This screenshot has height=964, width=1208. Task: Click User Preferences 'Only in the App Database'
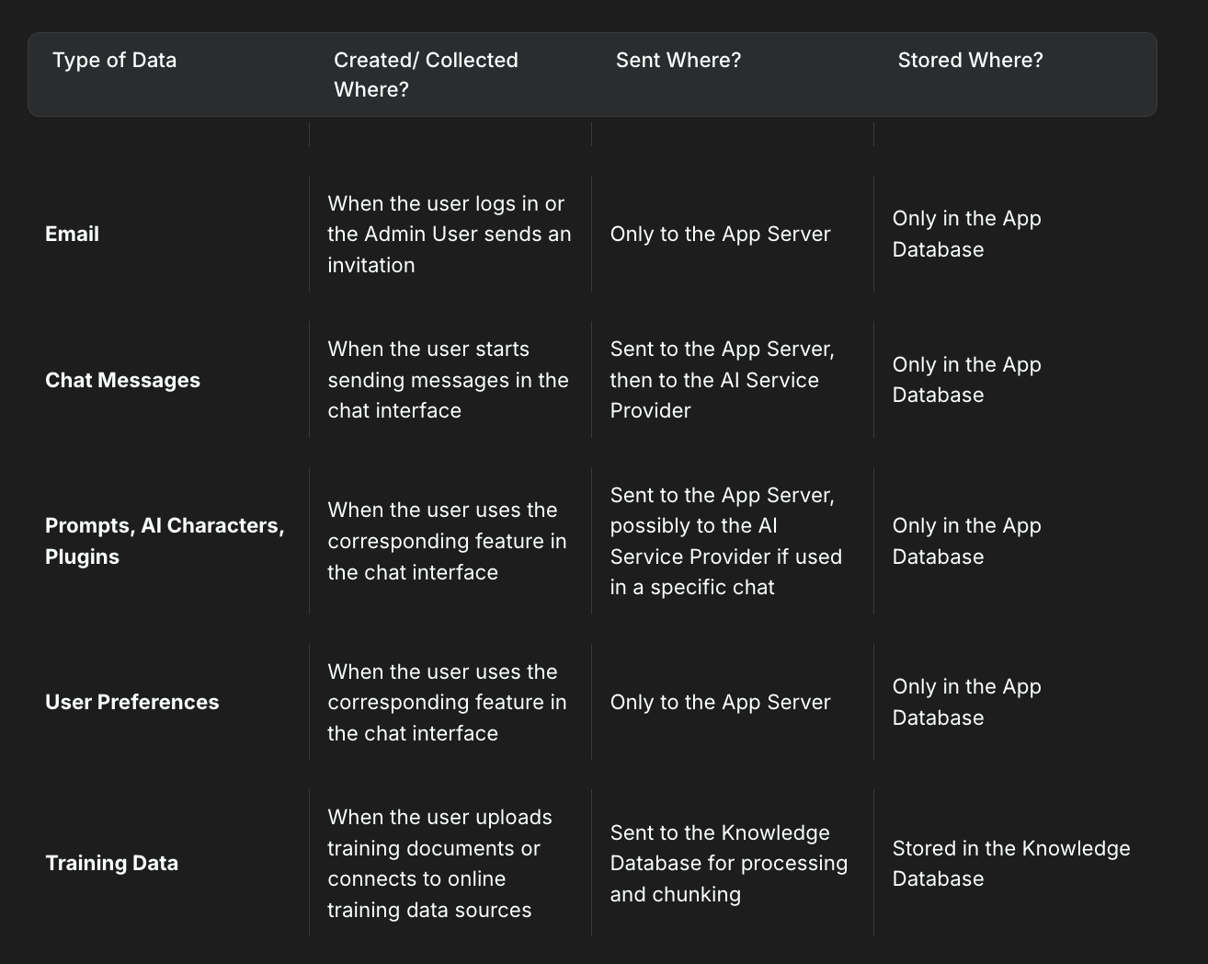coord(966,702)
